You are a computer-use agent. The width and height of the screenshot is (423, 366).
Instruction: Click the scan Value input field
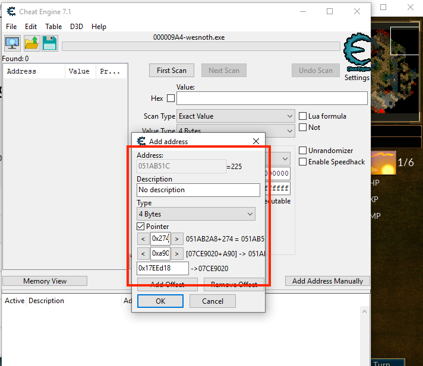[272, 98]
